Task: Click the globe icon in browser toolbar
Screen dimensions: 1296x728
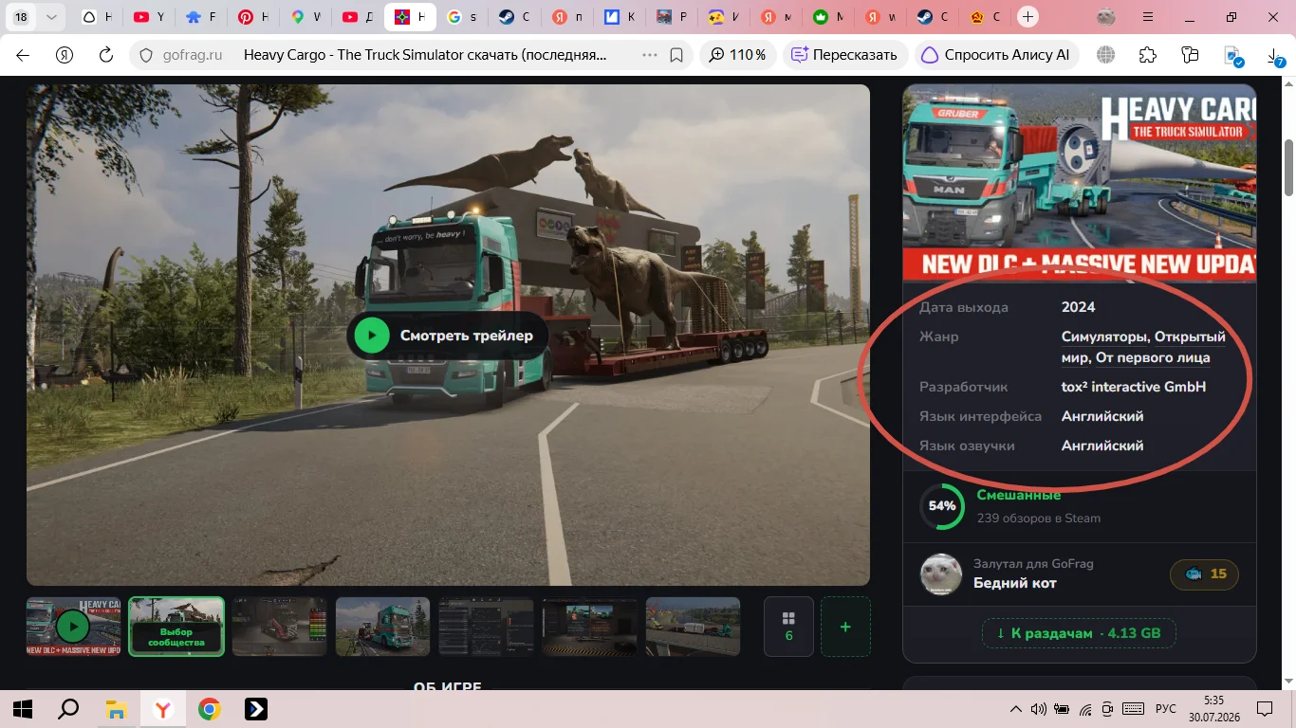Action: [x=1105, y=55]
